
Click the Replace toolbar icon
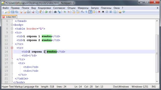click(x=59, y=12)
